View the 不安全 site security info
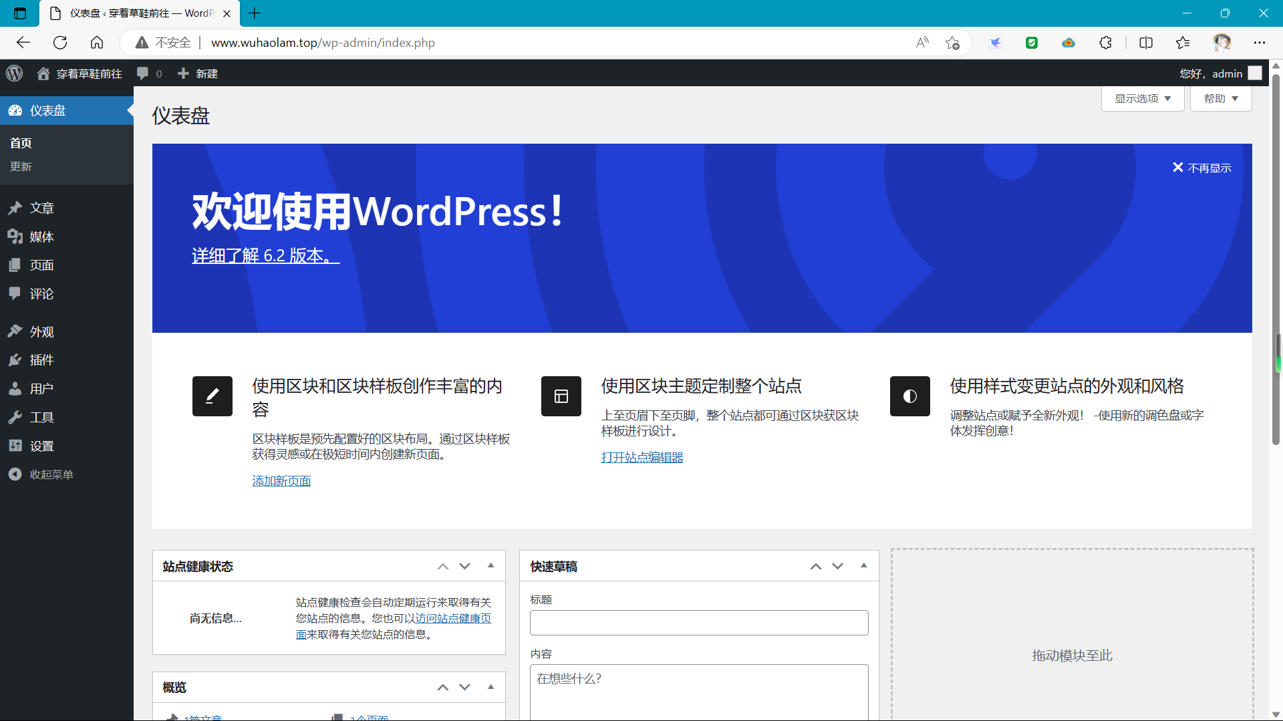 pyautogui.click(x=163, y=43)
